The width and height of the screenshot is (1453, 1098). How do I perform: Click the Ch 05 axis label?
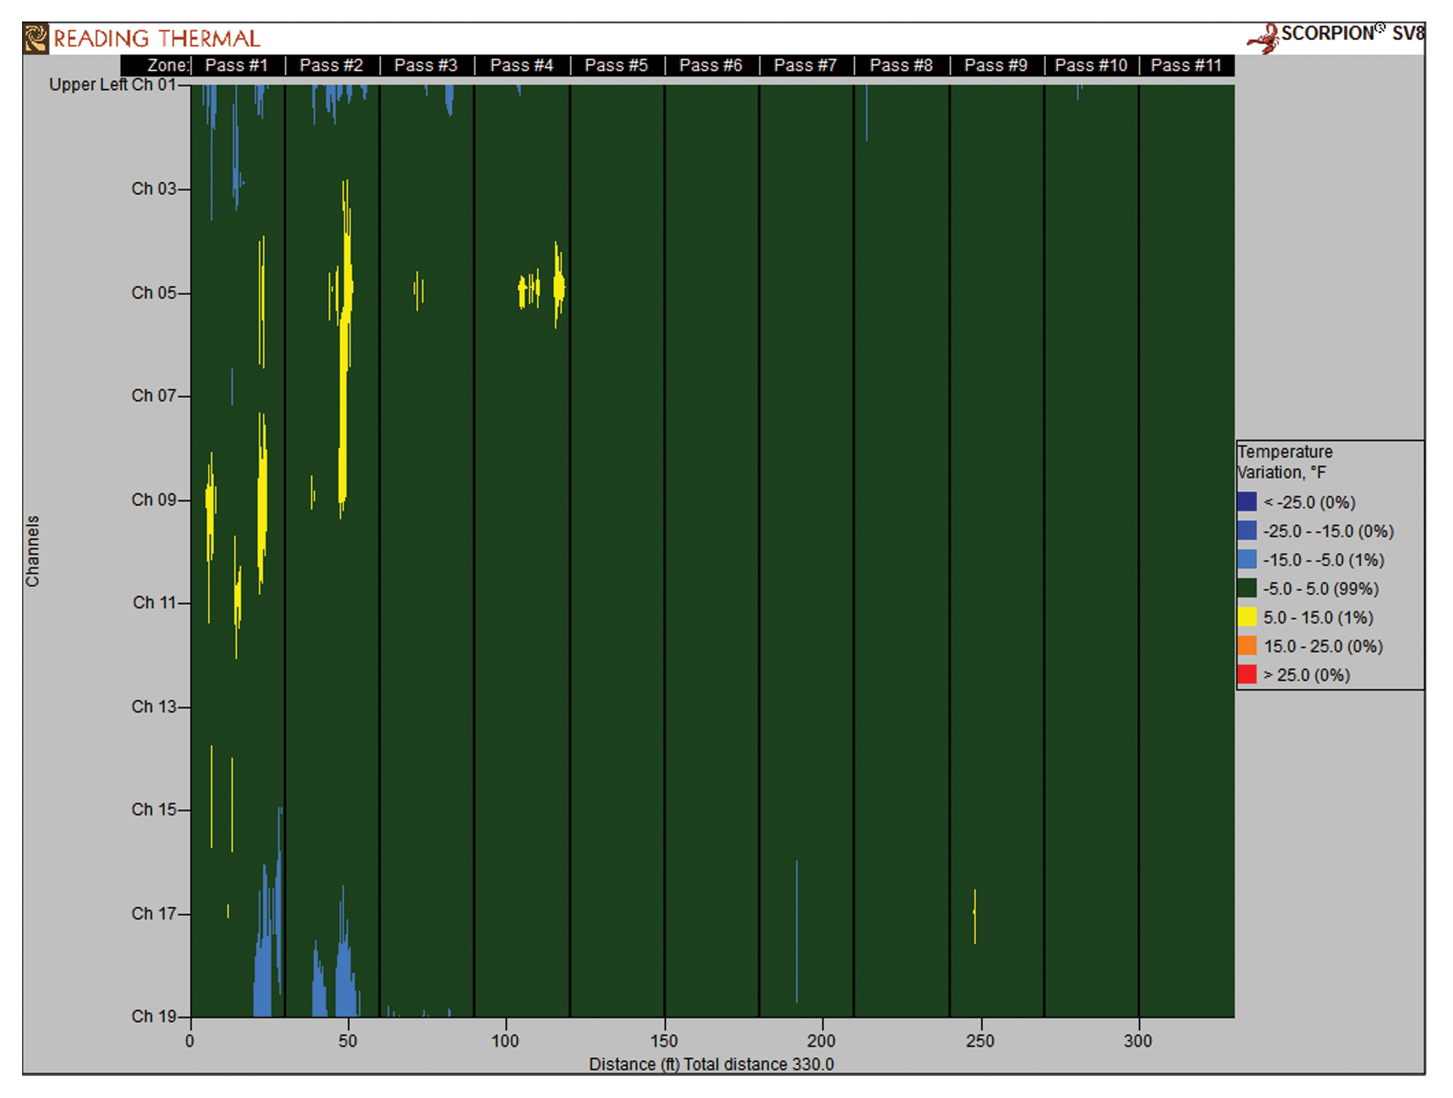tap(155, 292)
